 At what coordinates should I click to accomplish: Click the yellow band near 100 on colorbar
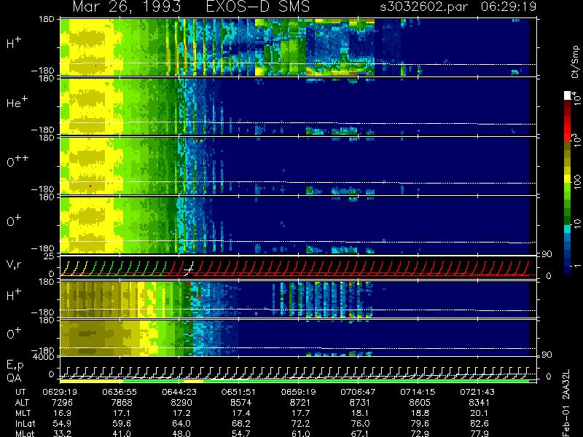(568, 178)
